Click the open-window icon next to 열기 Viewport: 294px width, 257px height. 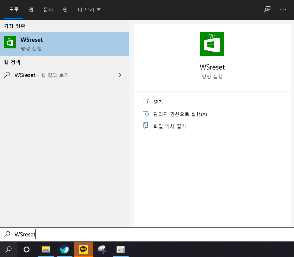point(145,102)
